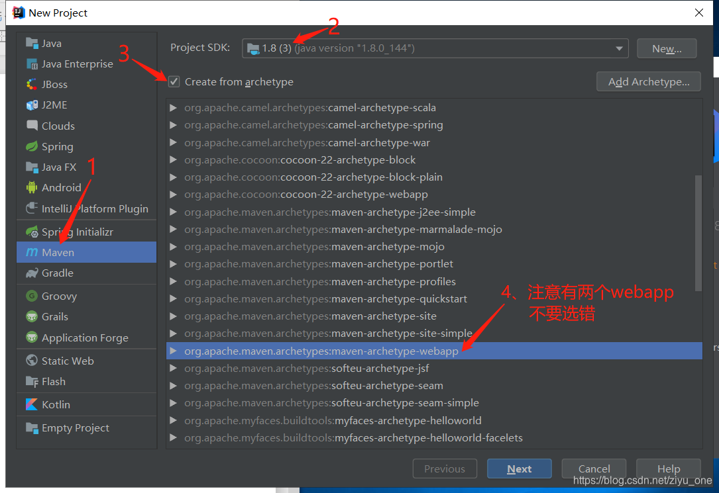Expand cocoon-22-archetype-webapp entry
This screenshot has width=719, height=493.
174,195
